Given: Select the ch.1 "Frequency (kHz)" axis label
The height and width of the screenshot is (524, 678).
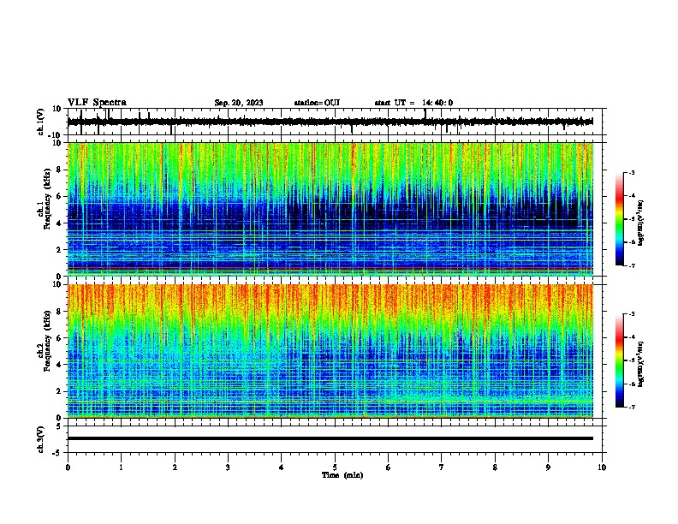Looking at the screenshot, I should tap(47, 199).
